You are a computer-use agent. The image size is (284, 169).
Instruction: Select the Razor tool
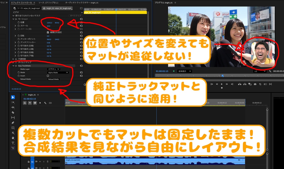pos(13,112)
